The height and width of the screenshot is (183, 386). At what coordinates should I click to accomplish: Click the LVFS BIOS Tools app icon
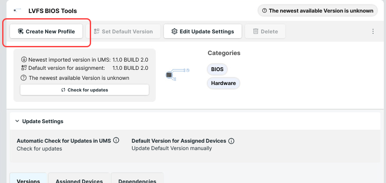point(17,10)
